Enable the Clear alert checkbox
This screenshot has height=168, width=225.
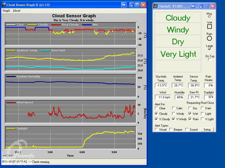coord(156,108)
